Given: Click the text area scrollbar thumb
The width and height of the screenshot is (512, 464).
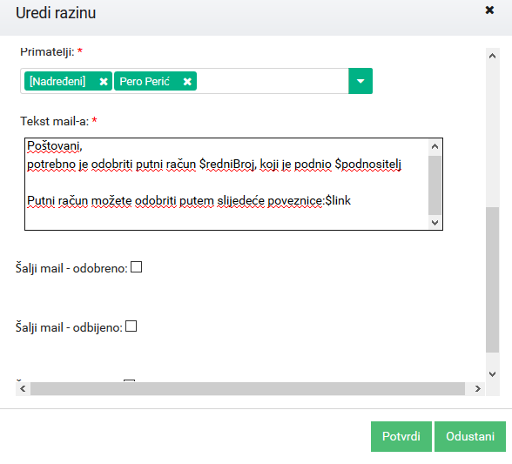Looking at the screenshot, I should [x=435, y=185].
